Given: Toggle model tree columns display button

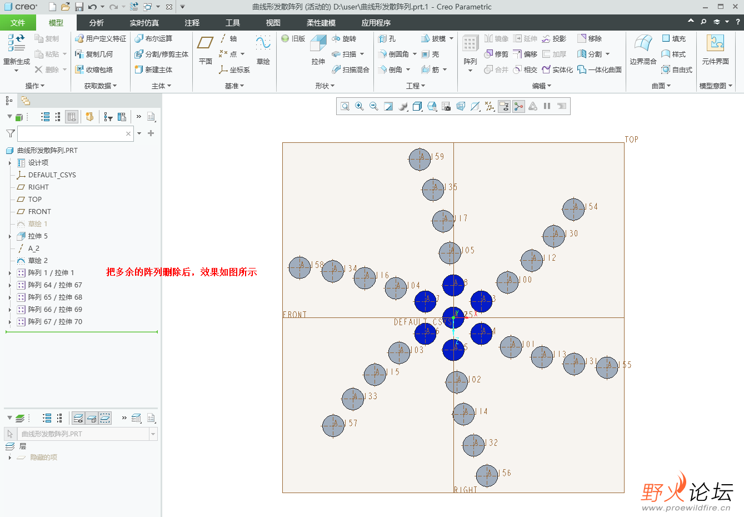Looking at the screenshot, I should [72, 117].
